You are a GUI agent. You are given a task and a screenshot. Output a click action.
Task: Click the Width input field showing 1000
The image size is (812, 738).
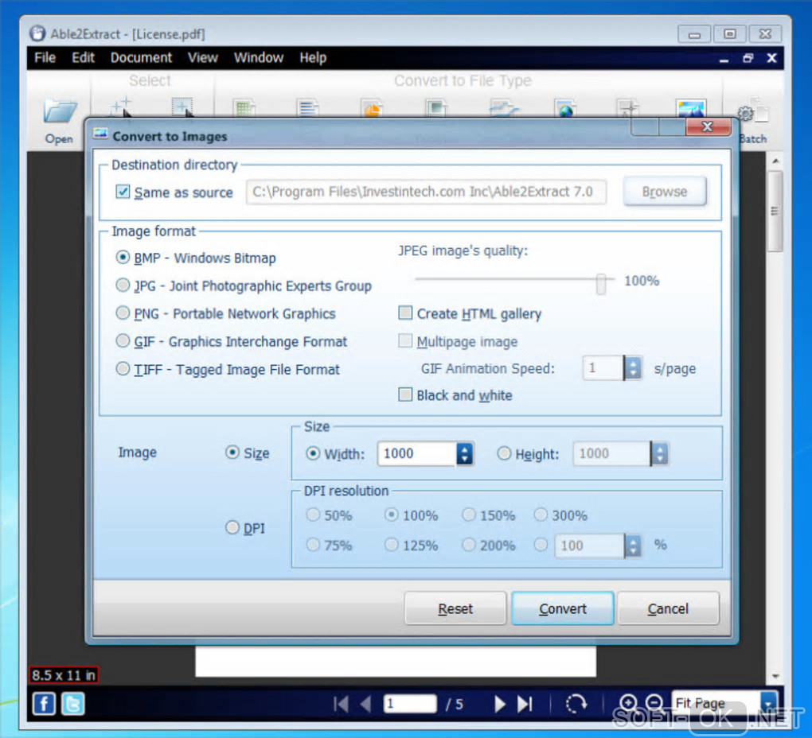pyautogui.click(x=417, y=453)
